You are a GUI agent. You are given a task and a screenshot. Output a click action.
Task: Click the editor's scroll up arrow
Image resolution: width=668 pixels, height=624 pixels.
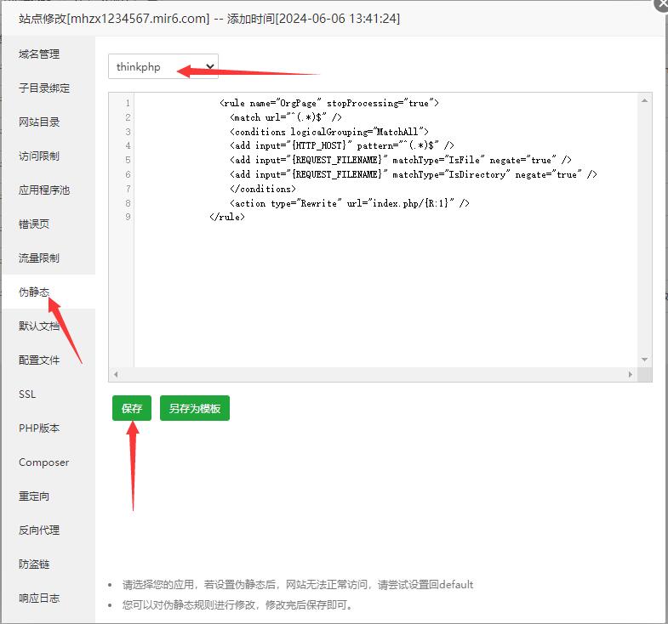645,100
